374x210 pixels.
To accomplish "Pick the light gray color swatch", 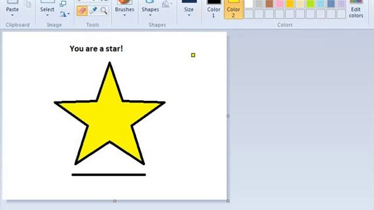I will point(259,4).
